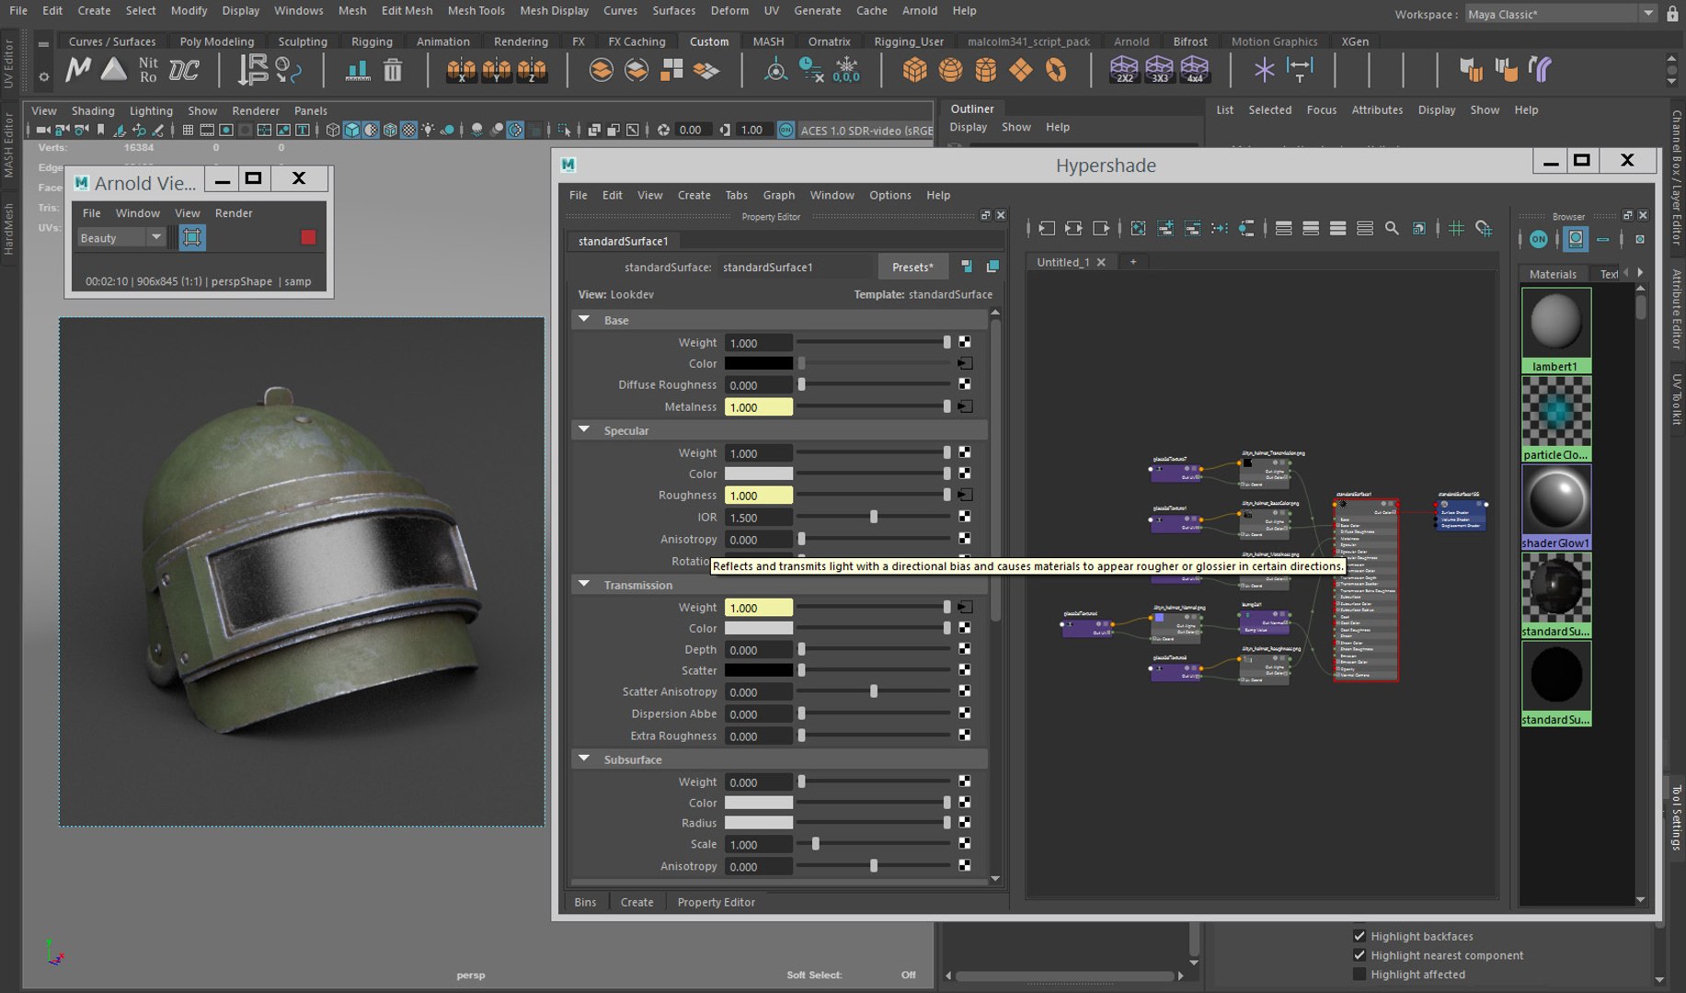
Task: Uncheck Highlight backfaces checkbox
Action: pos(1359,936)
